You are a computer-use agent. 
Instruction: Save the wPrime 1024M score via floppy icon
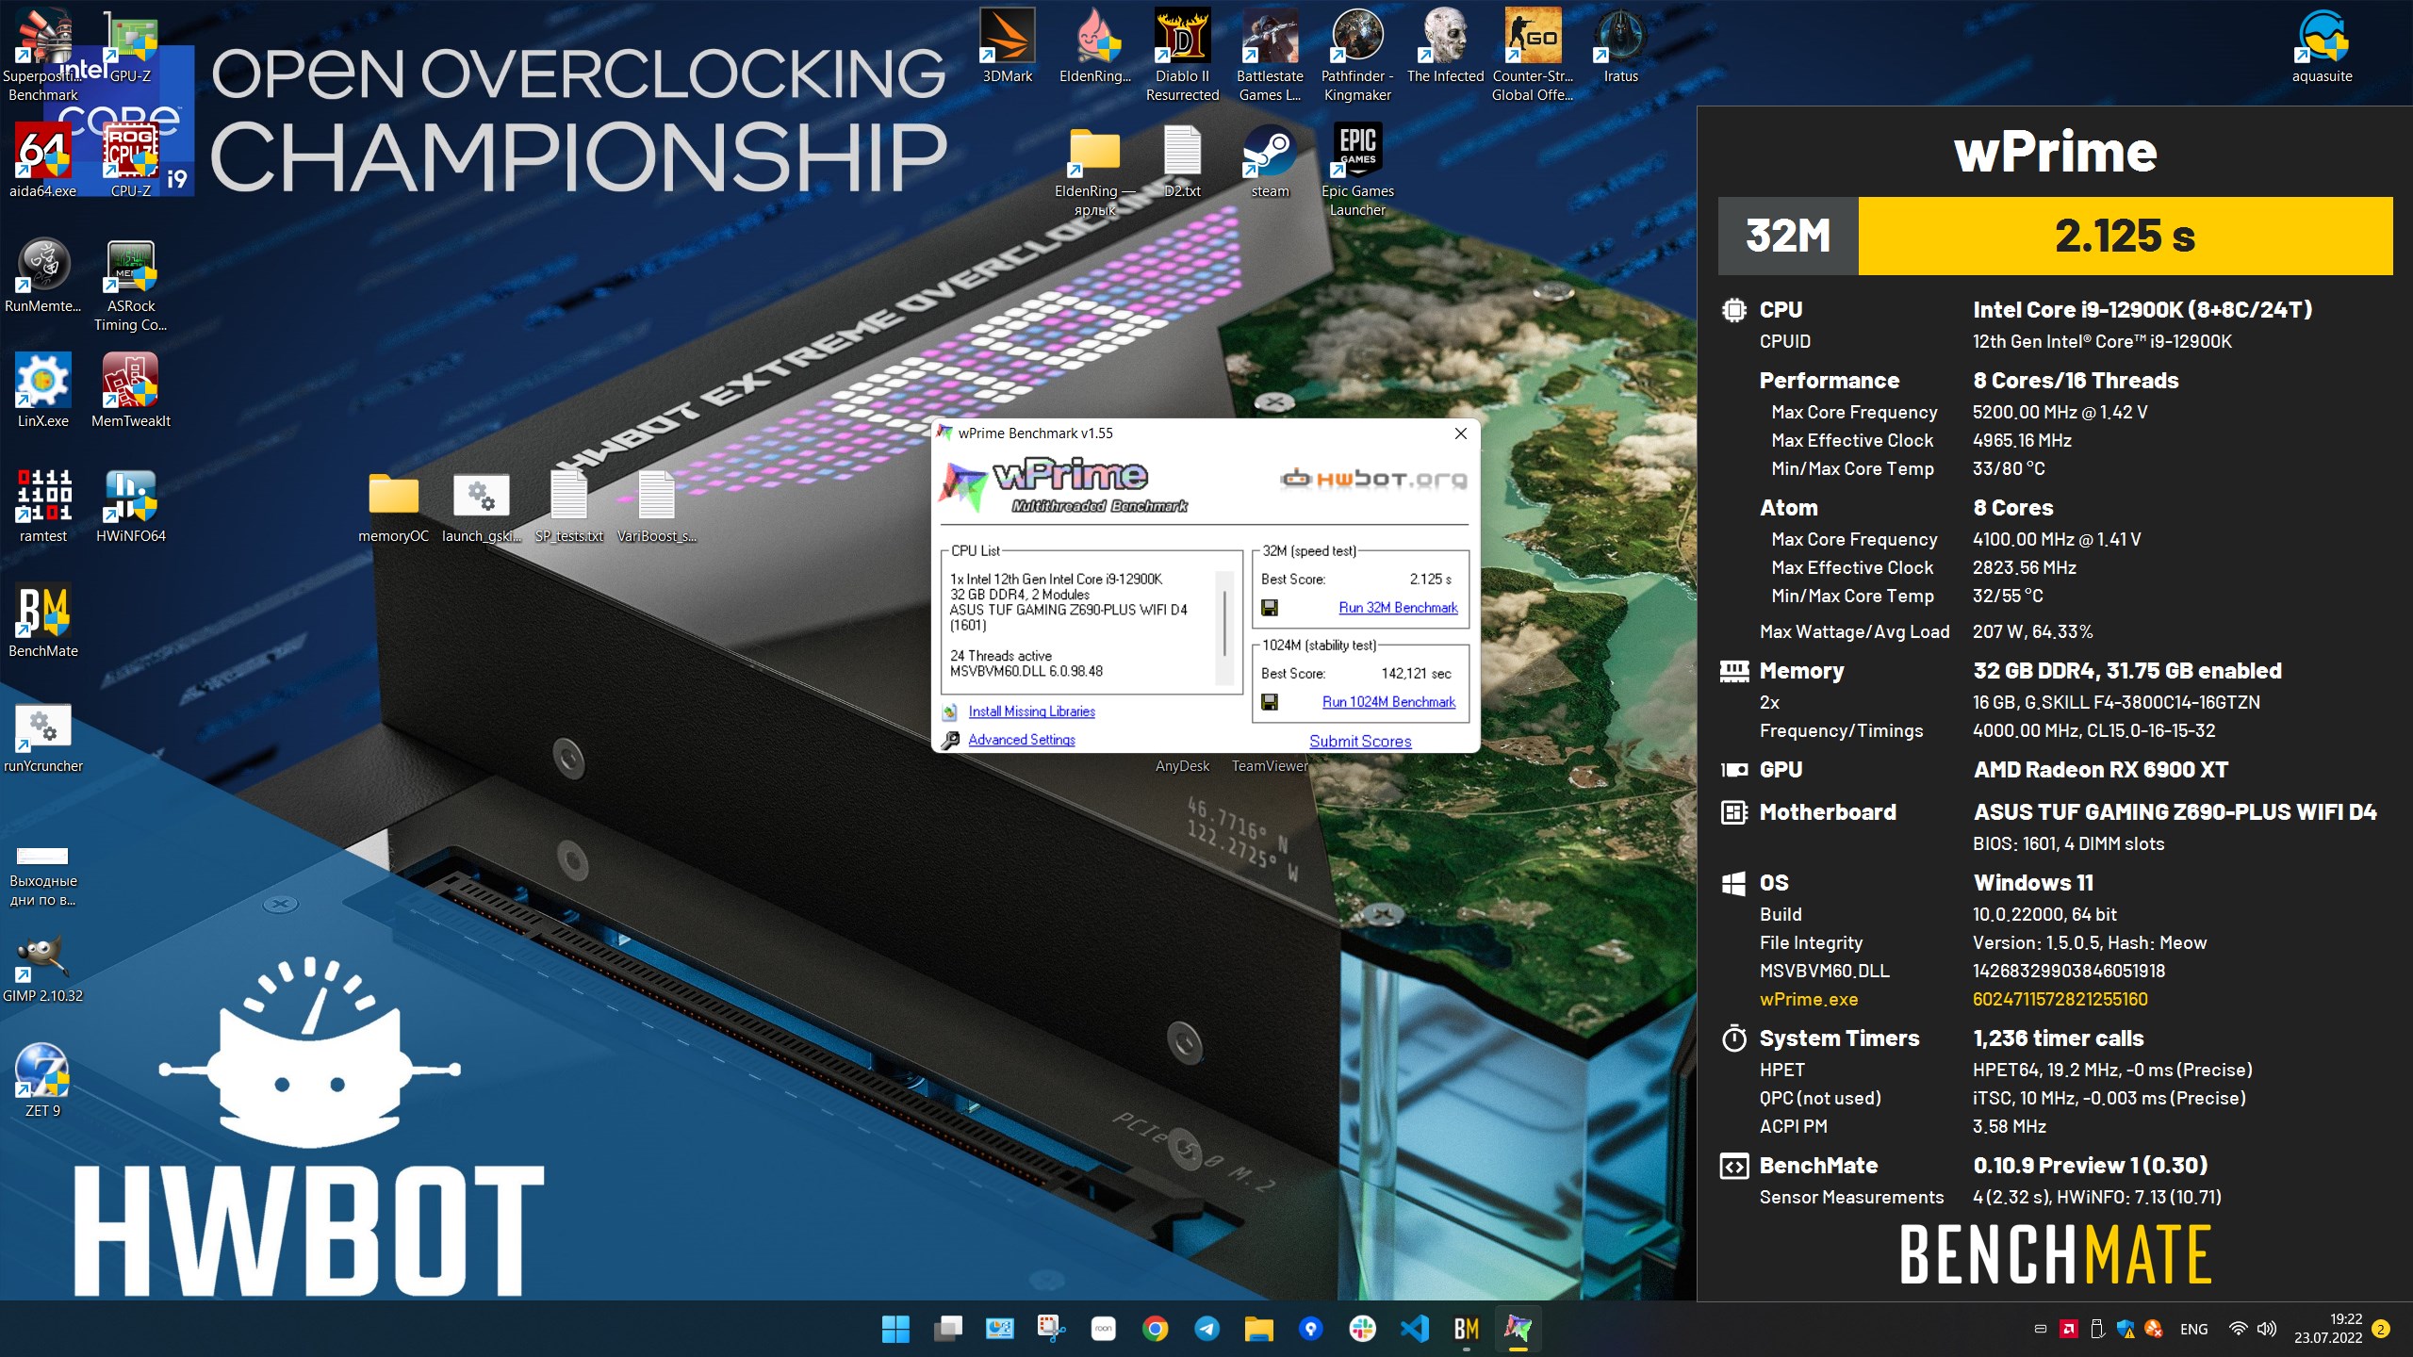[x=1270, y=702]
